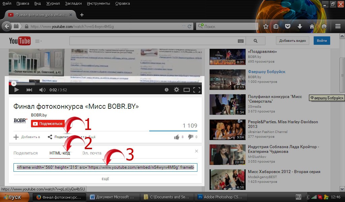Screen dimensions: 345x202
Task: Click the Firefox address bar URL
Action: click(x=72, y=26)
